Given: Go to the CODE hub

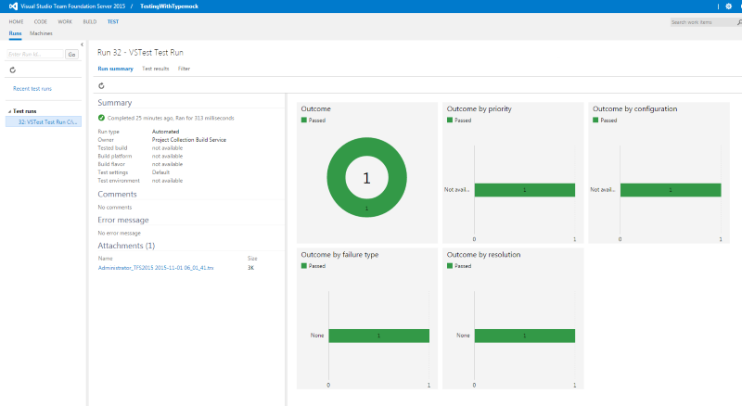Looking at the screenshot, I should (x=41, y=20).
